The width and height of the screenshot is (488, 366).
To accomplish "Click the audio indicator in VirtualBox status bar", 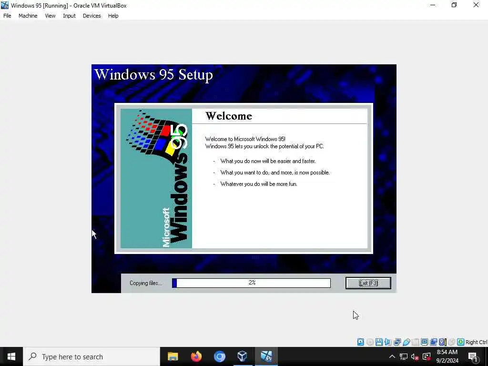I will [x=388, y=342].
